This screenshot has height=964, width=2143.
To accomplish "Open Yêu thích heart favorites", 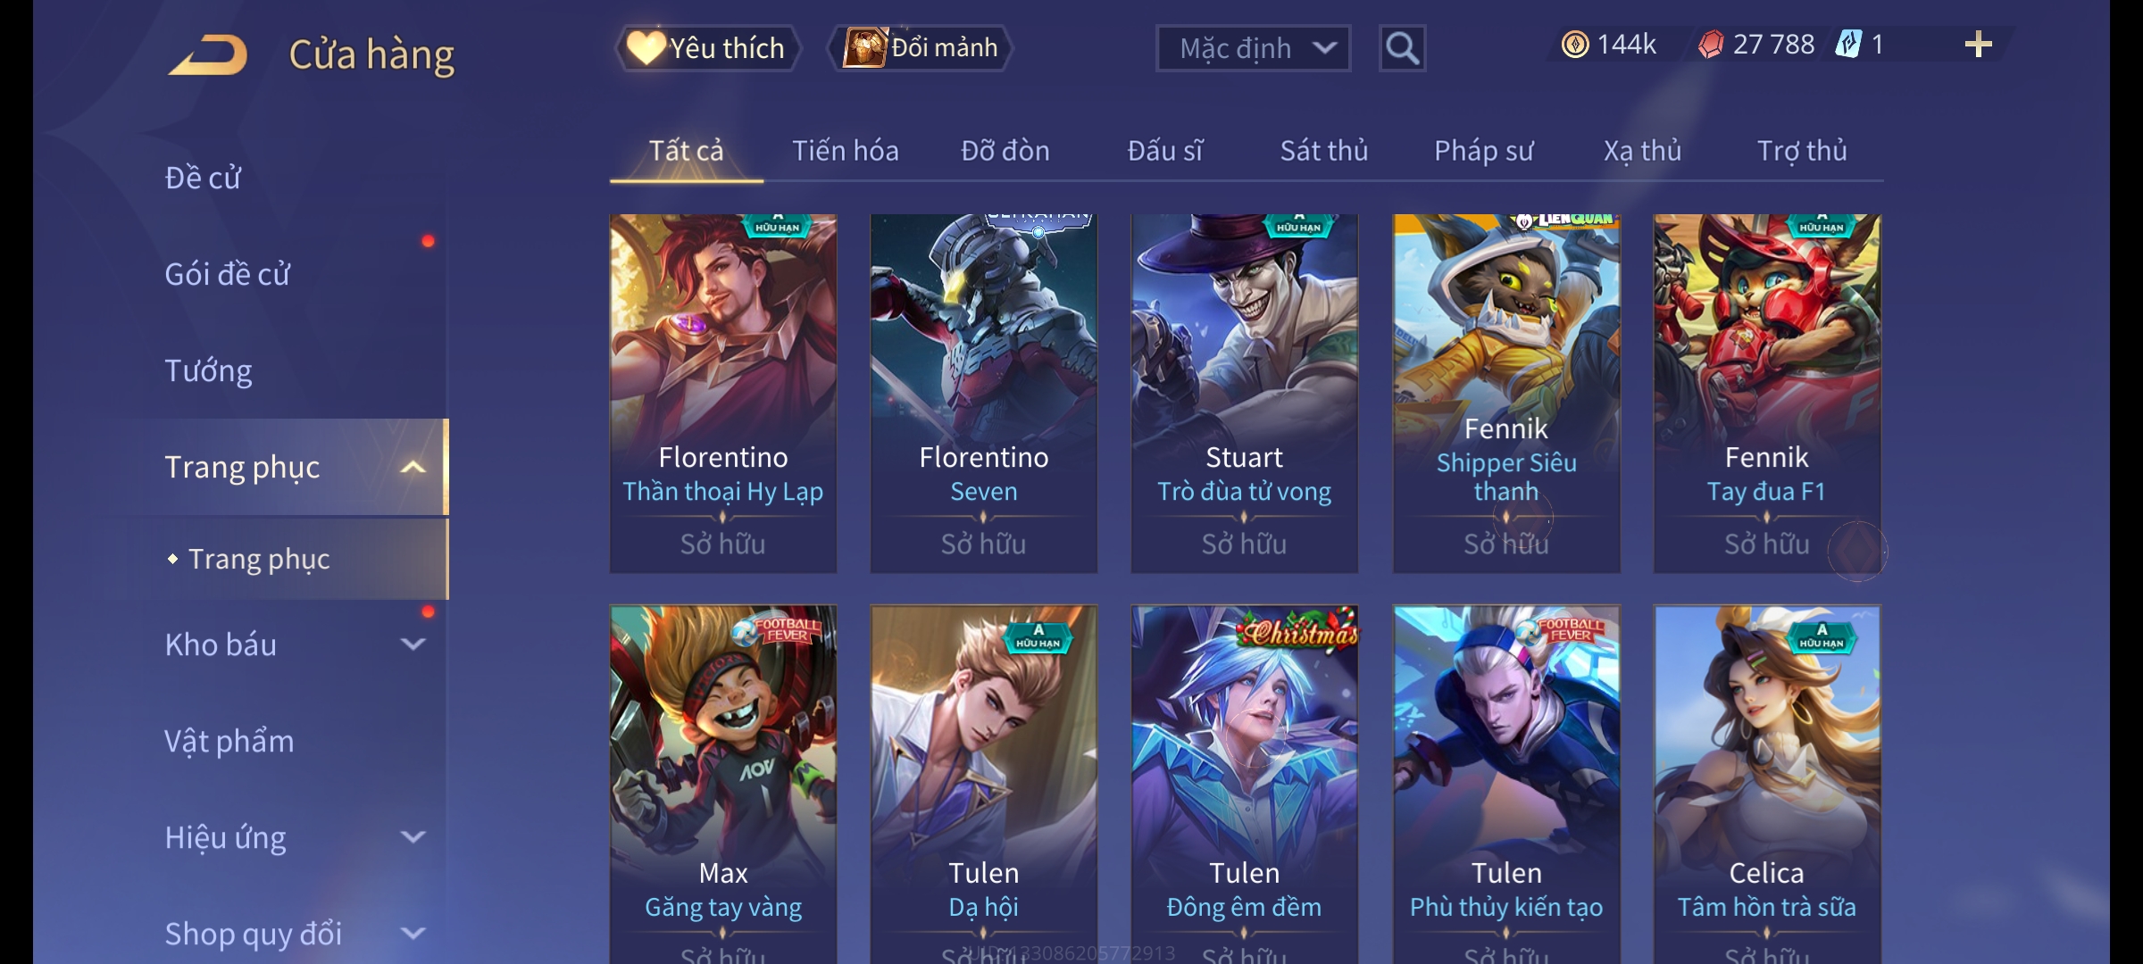I will click(707, 48).
